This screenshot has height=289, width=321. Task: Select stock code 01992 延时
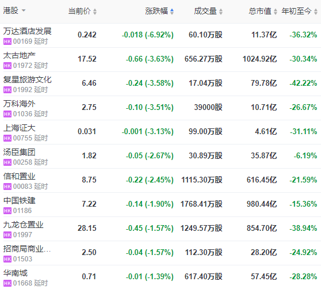point(30,90)
